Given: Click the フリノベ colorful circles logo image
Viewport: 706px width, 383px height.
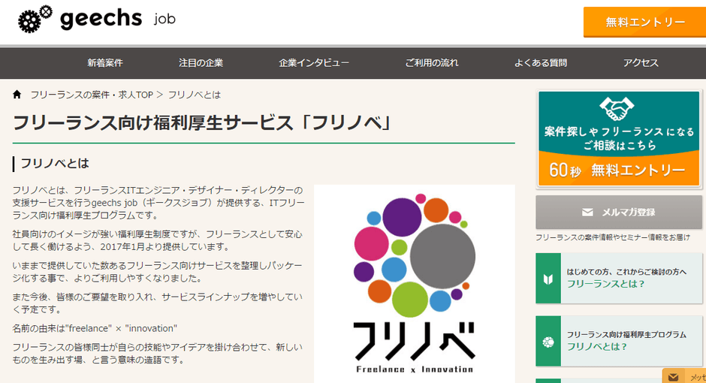Looking at the screenshot, I should click(415, 284).
